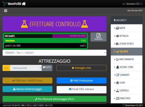Open the Selezionare P.ODL dropdown
Image resolution: width=145 pixels, height=107 pixels.
tap(26, 68)
